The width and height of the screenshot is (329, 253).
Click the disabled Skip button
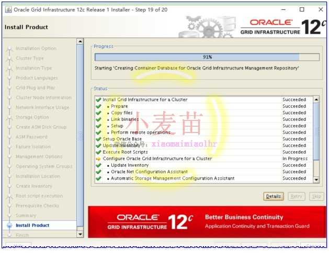tap(316, 196)
